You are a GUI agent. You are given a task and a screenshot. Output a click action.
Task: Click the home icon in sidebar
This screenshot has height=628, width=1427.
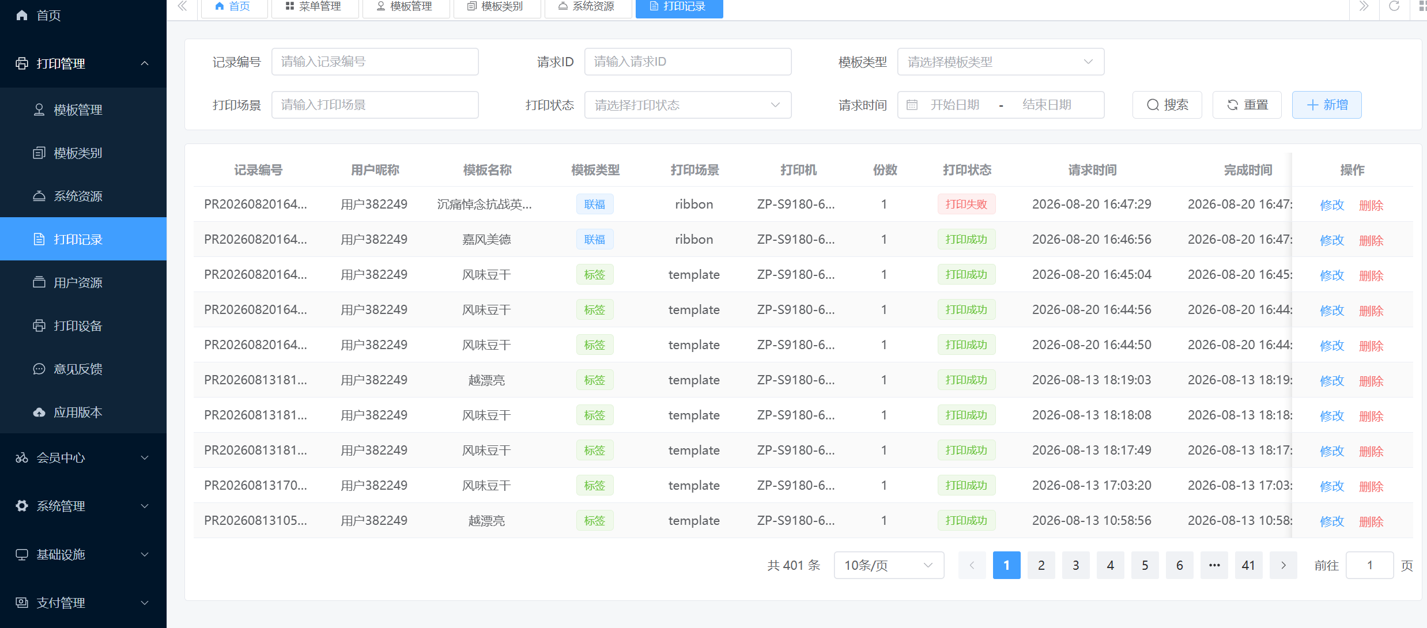point(22,15)
